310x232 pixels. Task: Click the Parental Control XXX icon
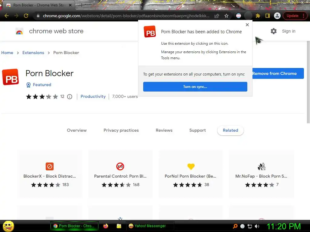pyautogui.click(x=120, y=166)
